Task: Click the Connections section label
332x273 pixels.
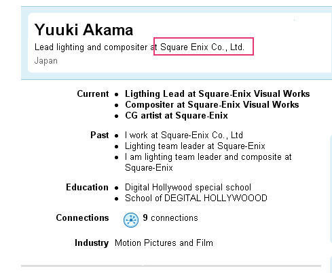Action: pos(82,218)
